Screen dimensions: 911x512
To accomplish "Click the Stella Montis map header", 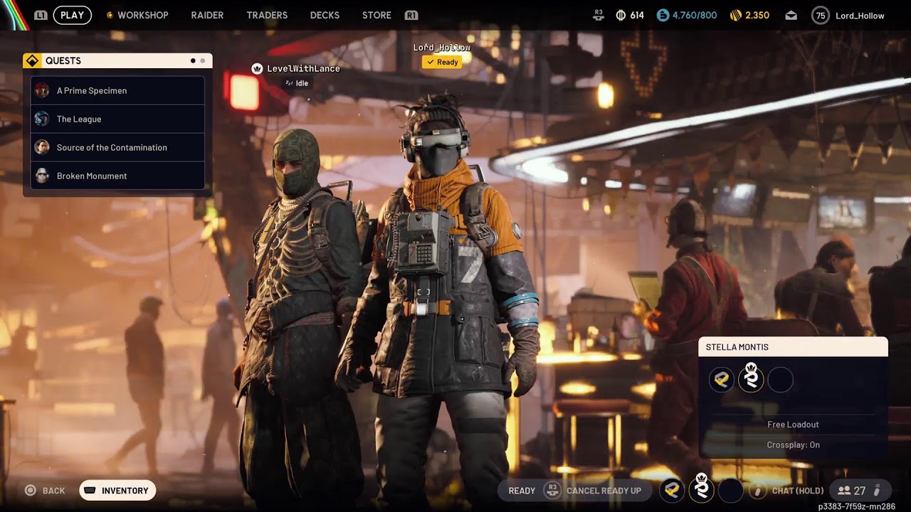I will pos(793,347).
